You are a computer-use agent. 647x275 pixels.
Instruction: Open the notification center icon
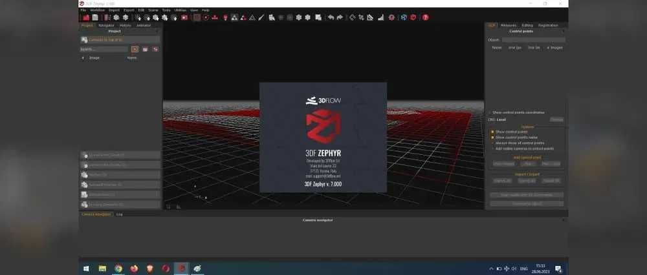(x=558, y=269)
